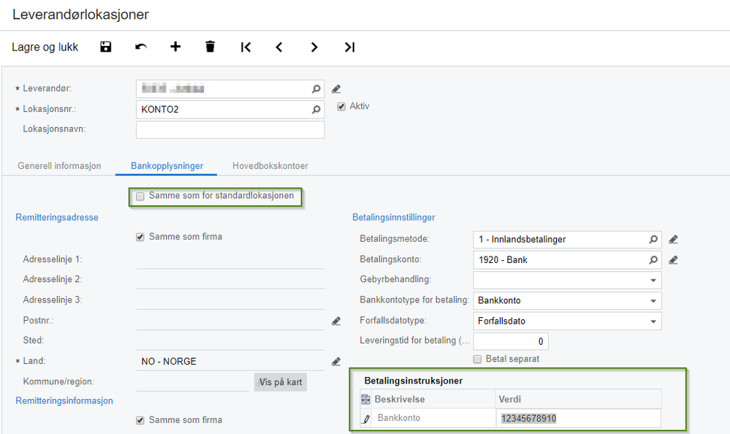Click the Kommune/region input field

pyautogui.click(x=192, y=382)
